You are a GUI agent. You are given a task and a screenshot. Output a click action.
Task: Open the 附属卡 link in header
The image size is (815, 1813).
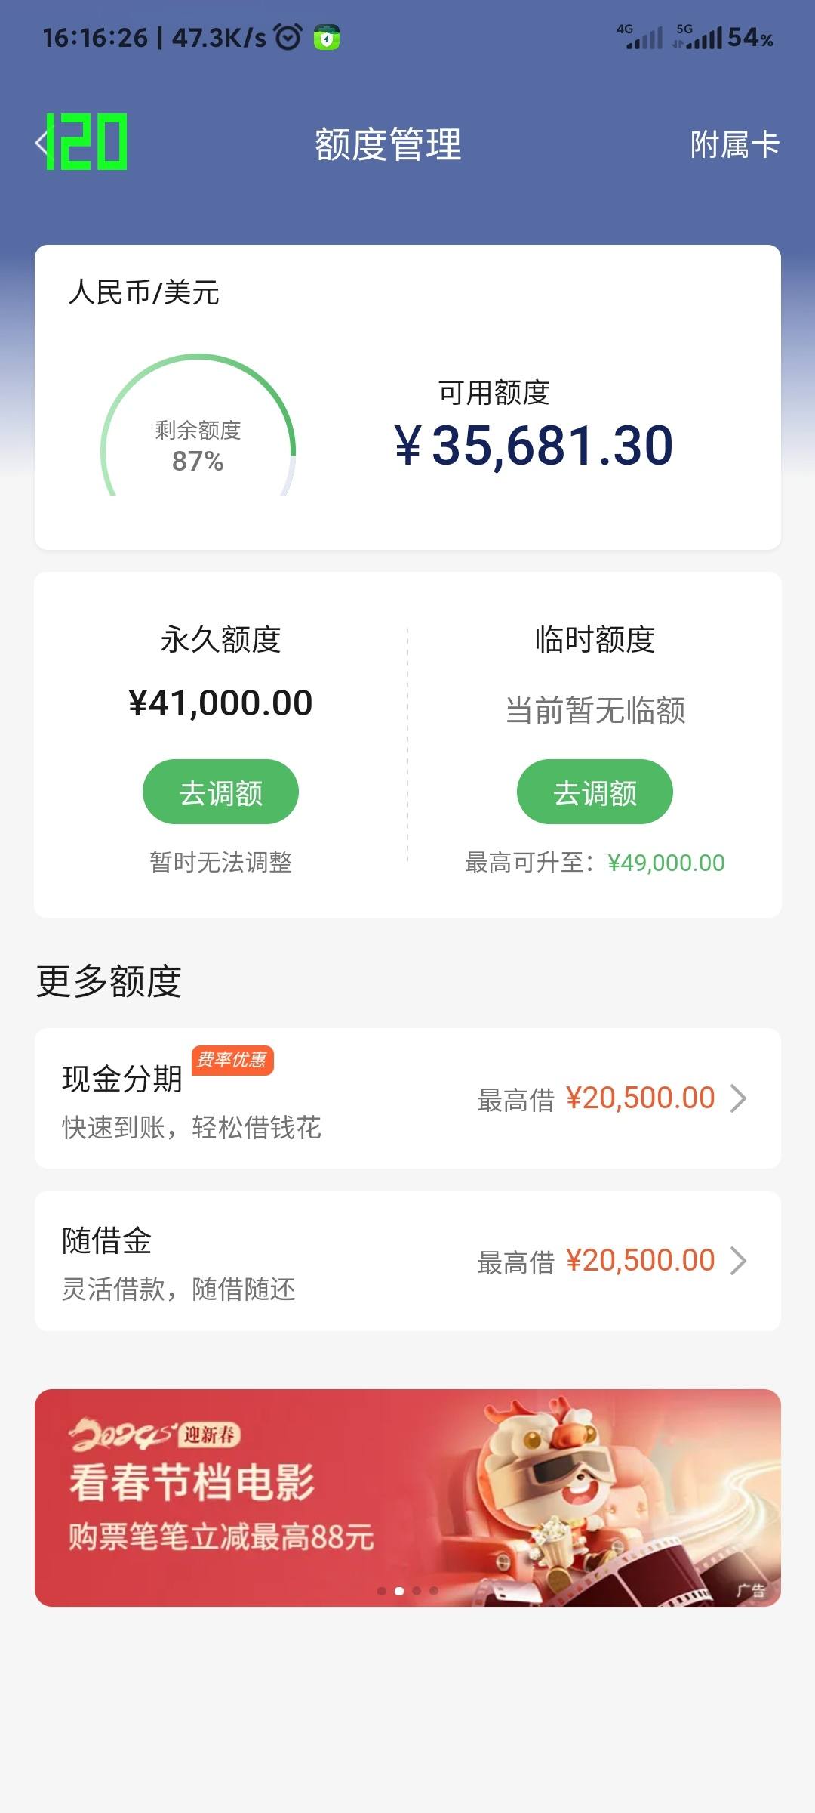pos(734,144)
